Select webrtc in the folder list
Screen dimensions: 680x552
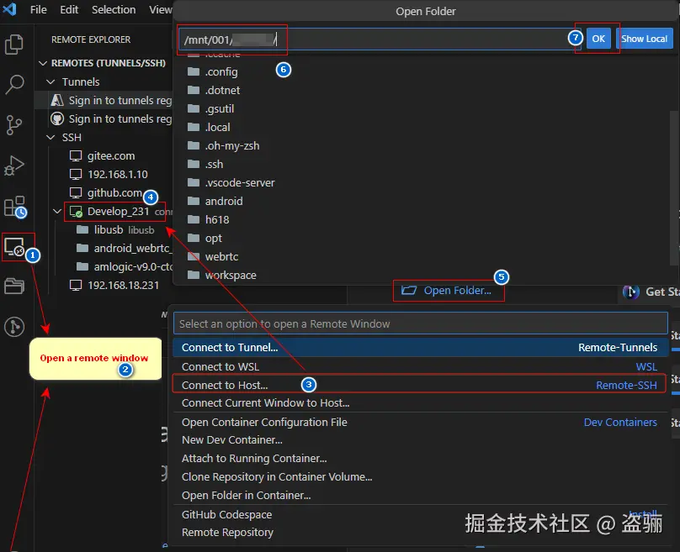pyautogui.click(x=221, y=256)
